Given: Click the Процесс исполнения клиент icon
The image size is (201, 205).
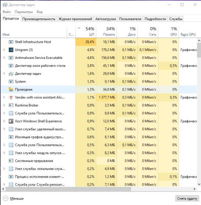Looking at the screenshot, I should point(11,177).
